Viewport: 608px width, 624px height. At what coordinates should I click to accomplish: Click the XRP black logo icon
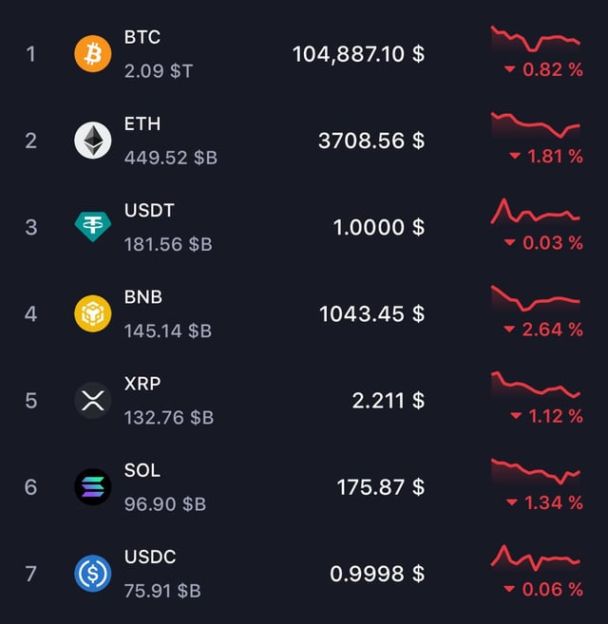(92, 400)
